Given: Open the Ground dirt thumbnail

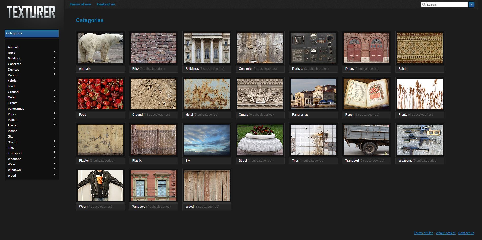Looking at the screenshot, I should click(x=154, y=94).
